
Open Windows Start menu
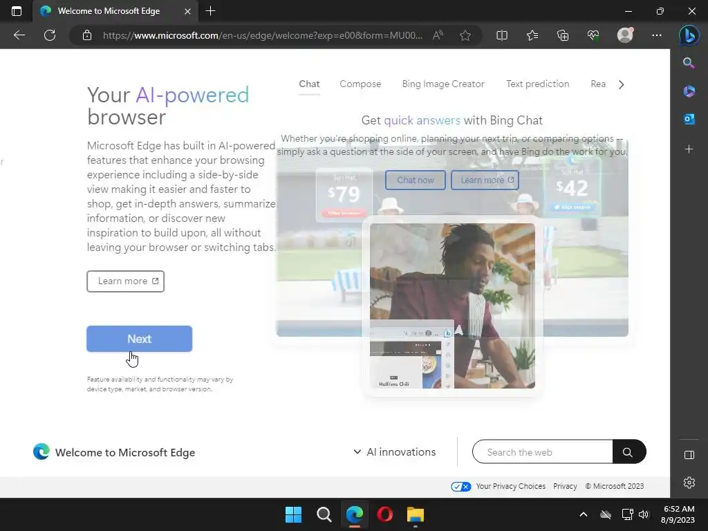click(293, 514)
